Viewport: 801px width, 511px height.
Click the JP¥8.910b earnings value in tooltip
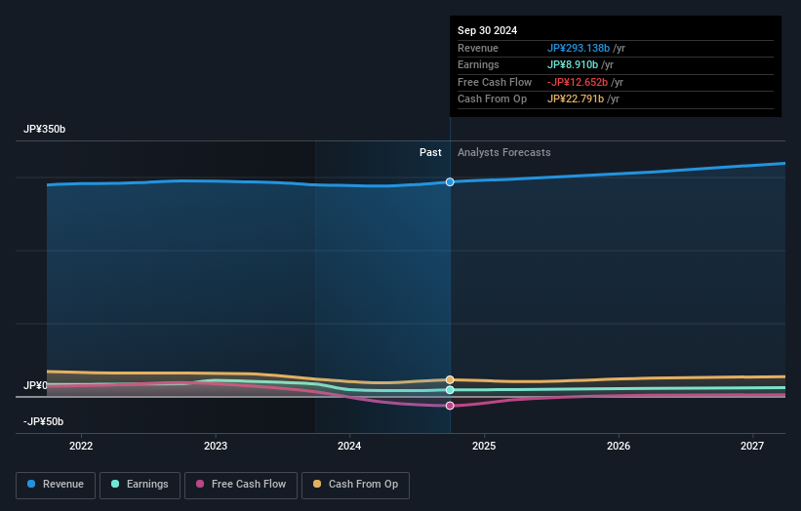coord(573,64)
